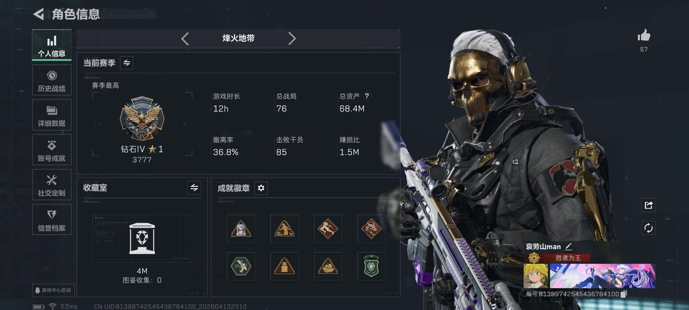
Task: Toggle the 收藏室 swap button
Action: point(194,188)
